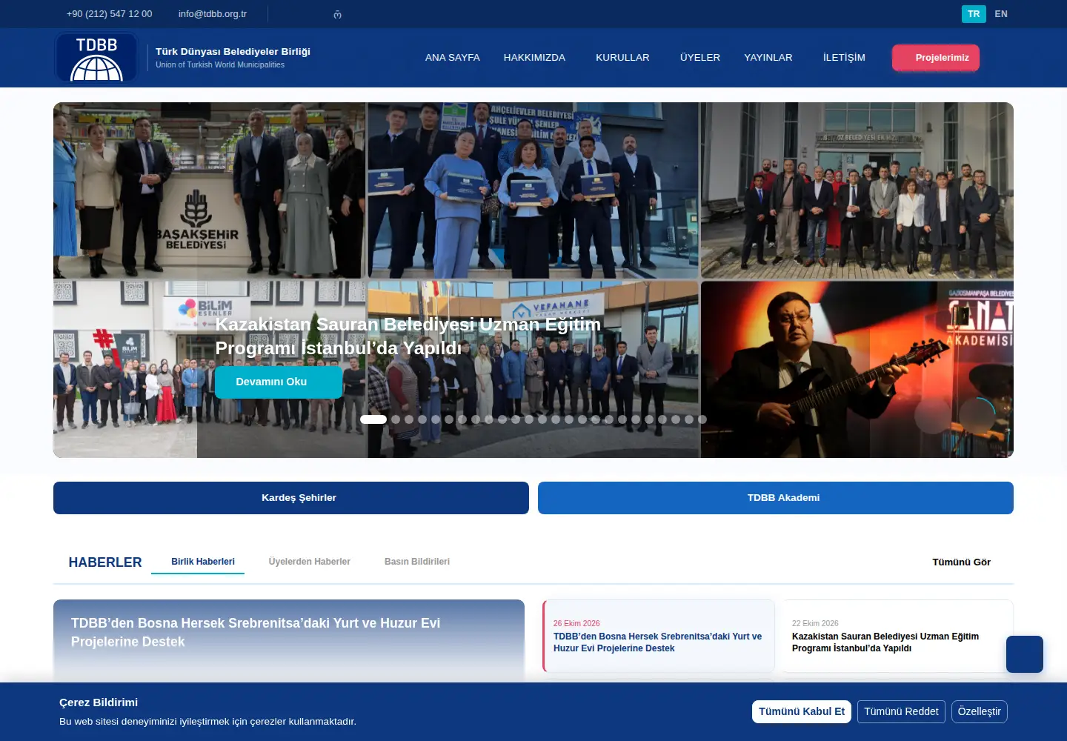
Task: Click the Tümünü Gör link
Action: (961, 562)
